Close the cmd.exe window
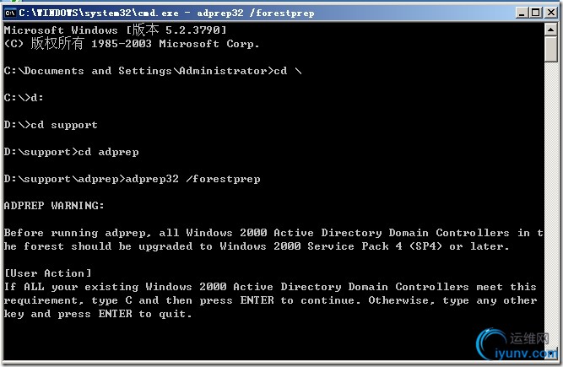The width and height of the screenshot is (563, 367). tap(551, 13)
